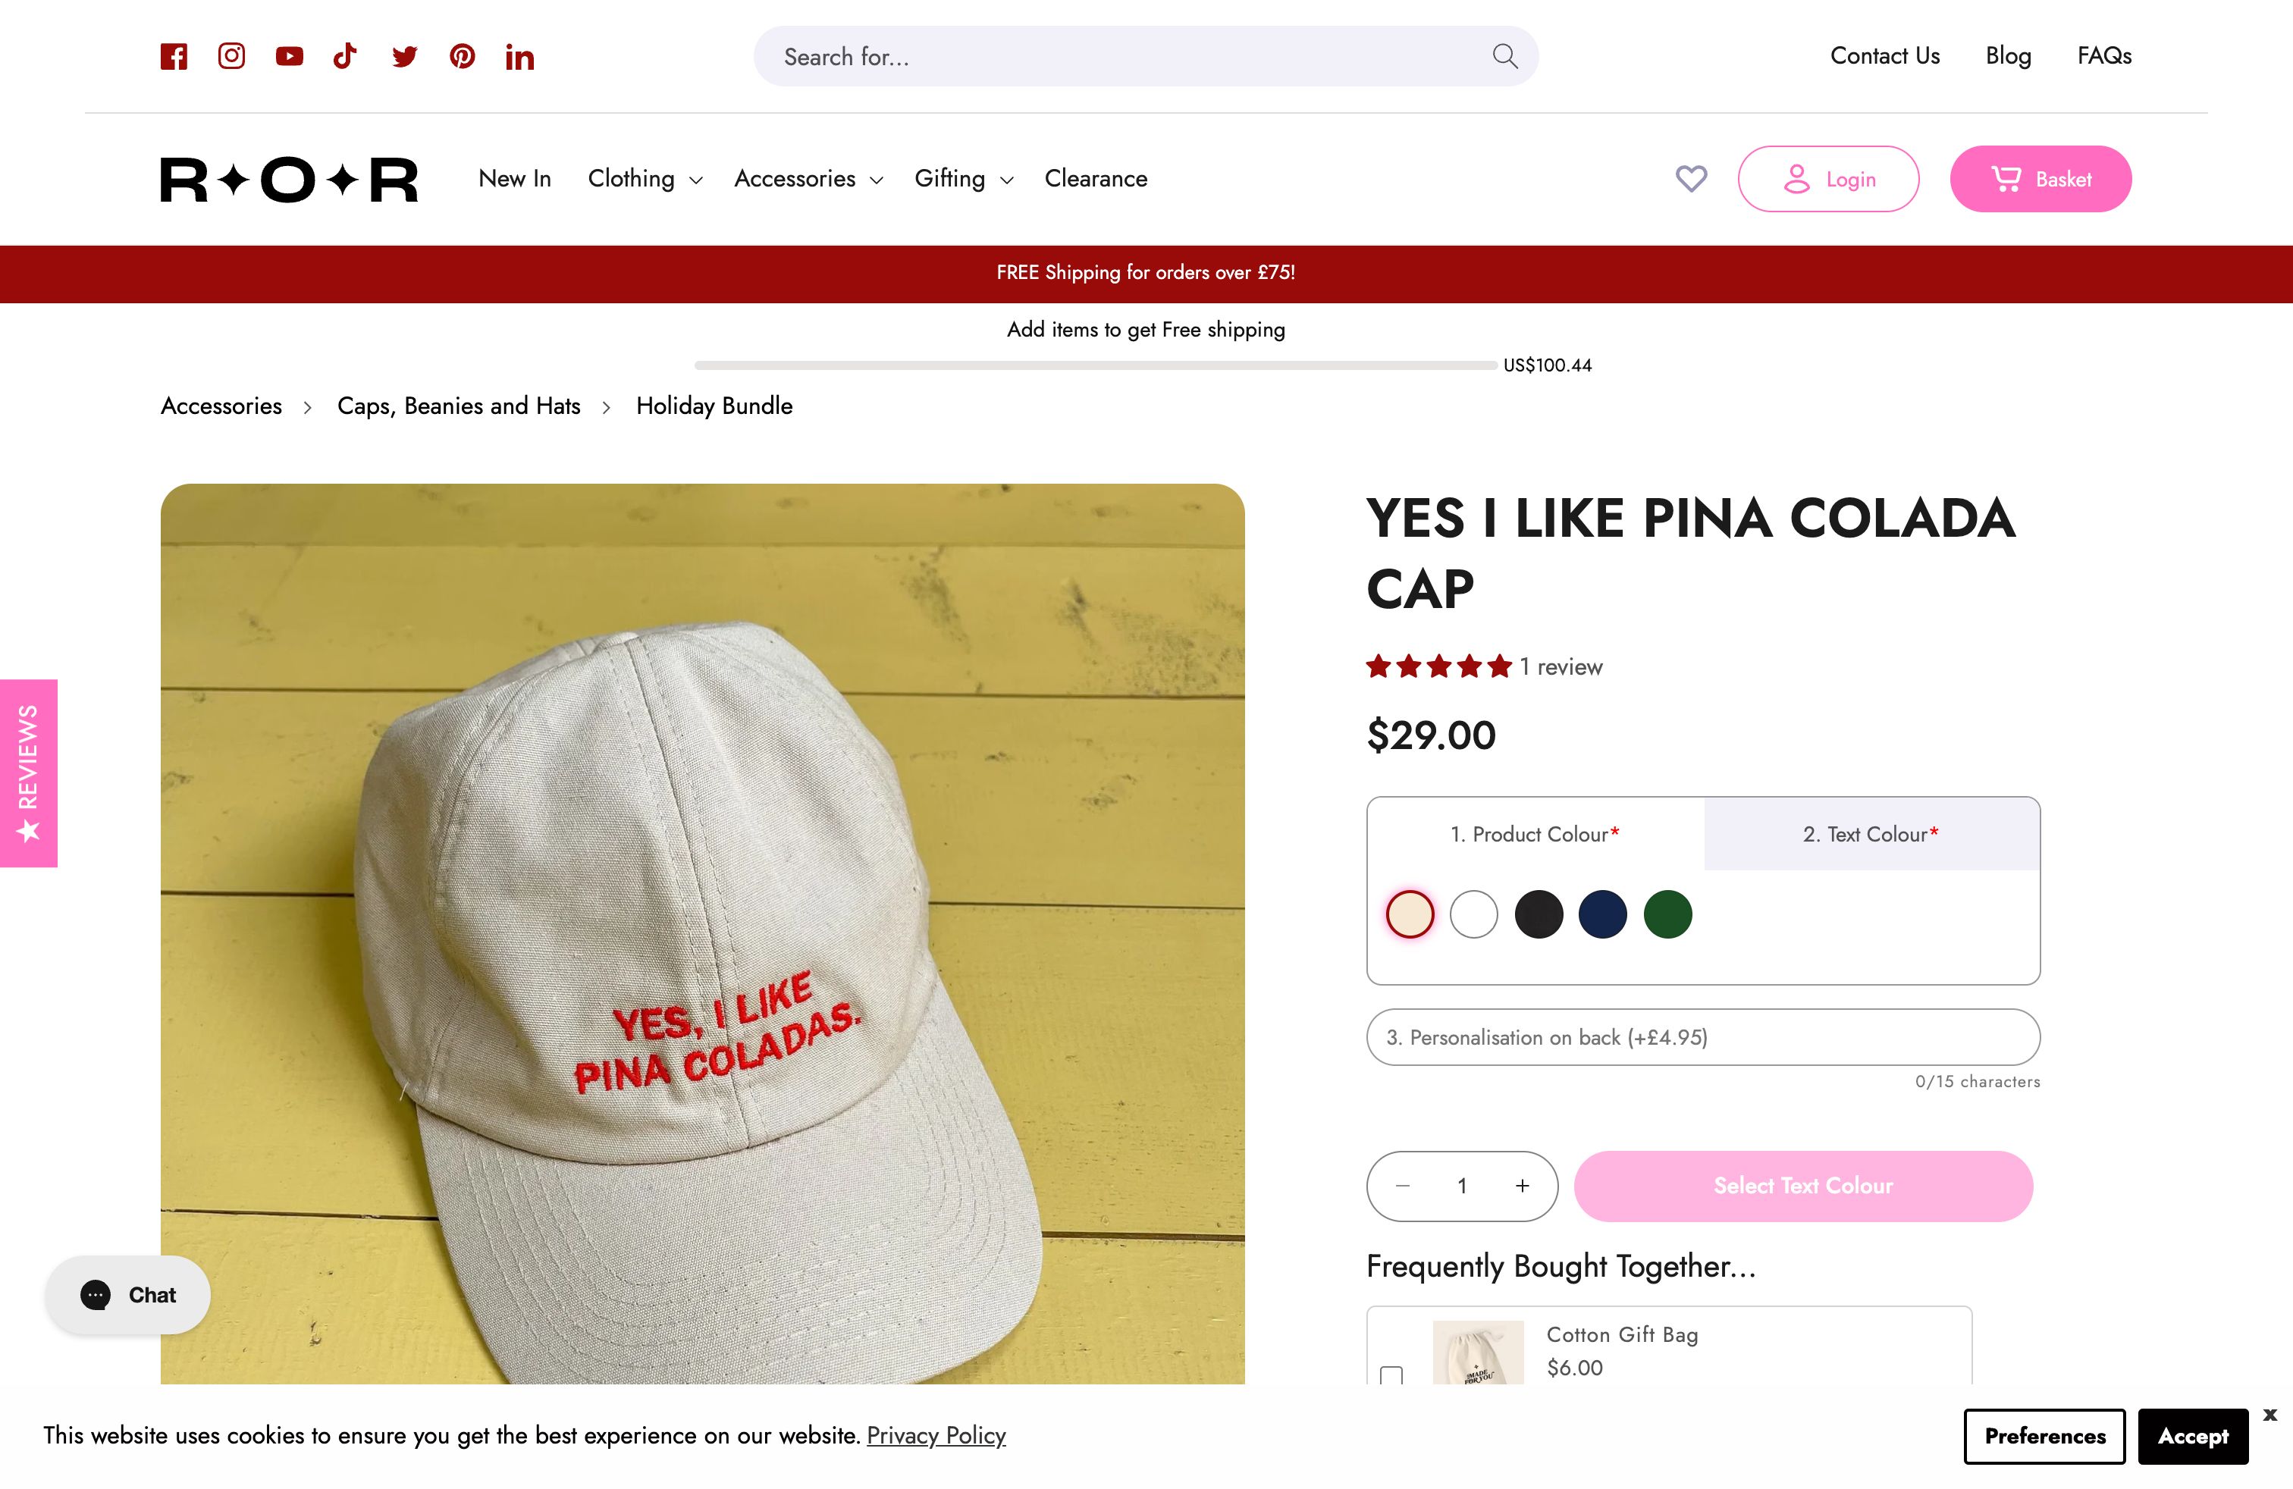2293x1489 pixels.
Task: Open the Privacy Policy link
Action: pos(936,1435)
